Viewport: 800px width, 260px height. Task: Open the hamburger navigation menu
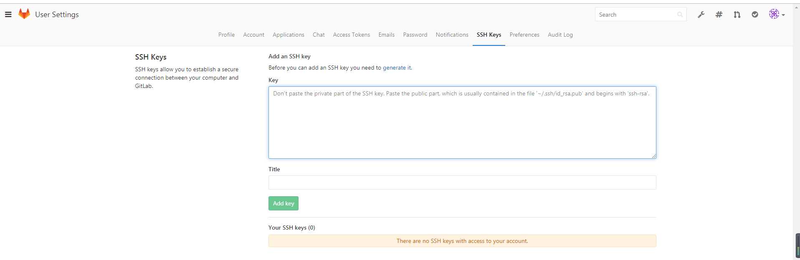coord(8,15)
